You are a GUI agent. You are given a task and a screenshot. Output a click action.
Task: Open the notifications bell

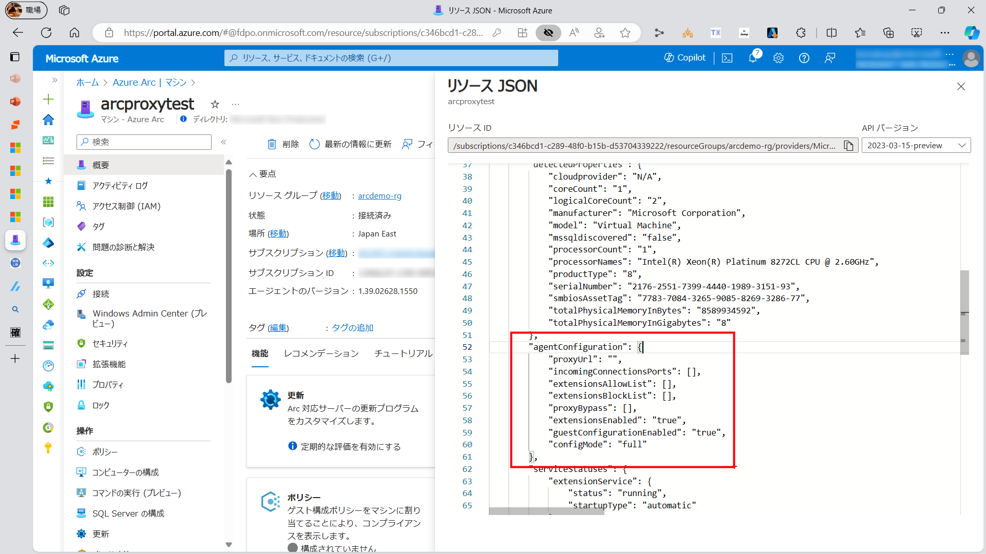(753, 58)
